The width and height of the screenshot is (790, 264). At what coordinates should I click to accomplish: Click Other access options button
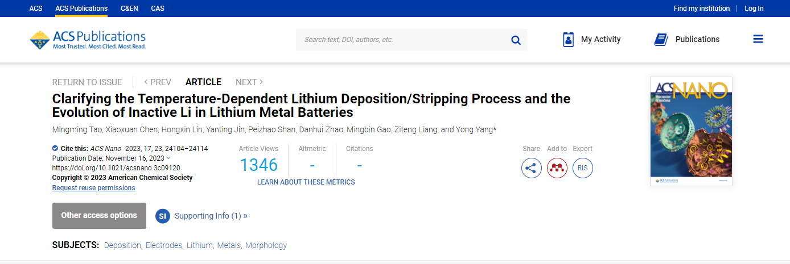point(99,216)
